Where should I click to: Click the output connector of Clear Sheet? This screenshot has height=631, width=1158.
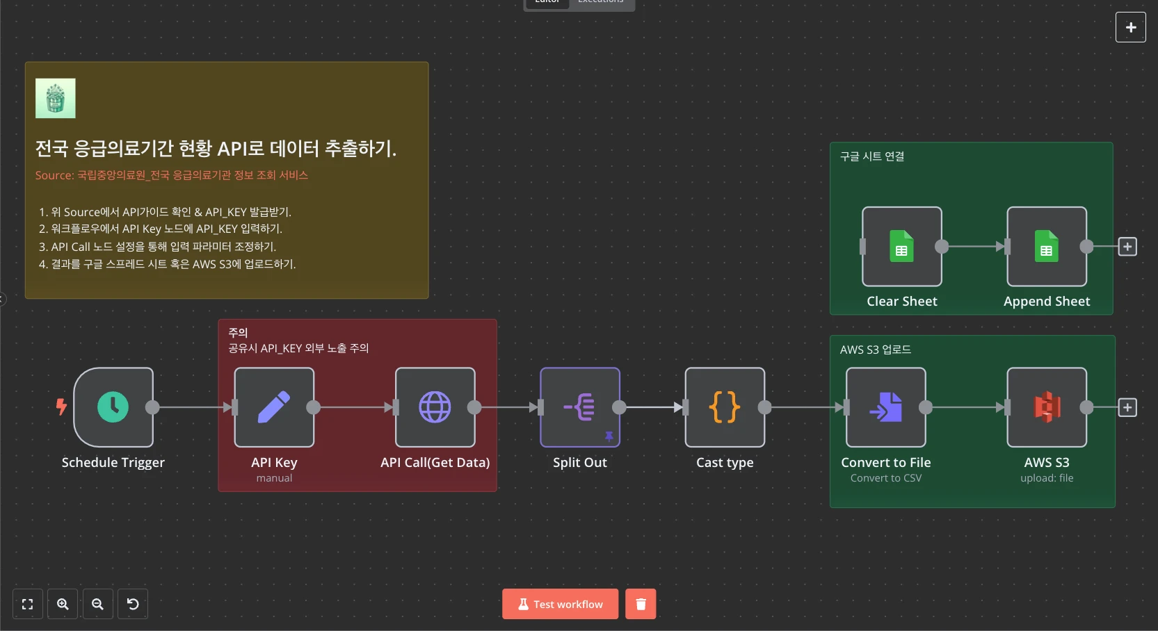pos(942,247)
